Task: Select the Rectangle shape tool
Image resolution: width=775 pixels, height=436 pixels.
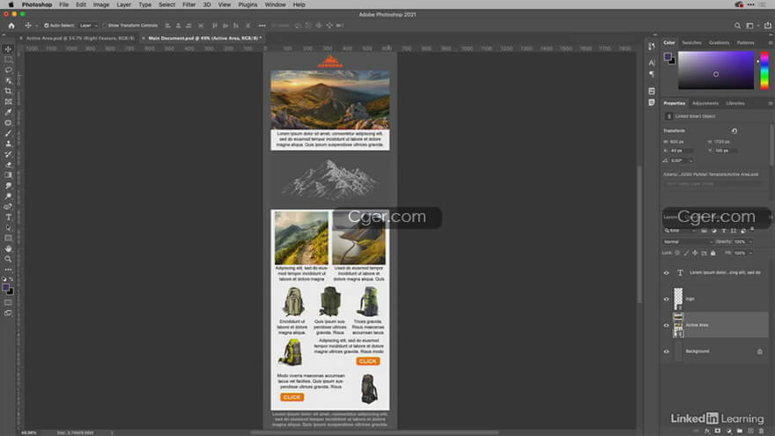Action: coord(9,239)
